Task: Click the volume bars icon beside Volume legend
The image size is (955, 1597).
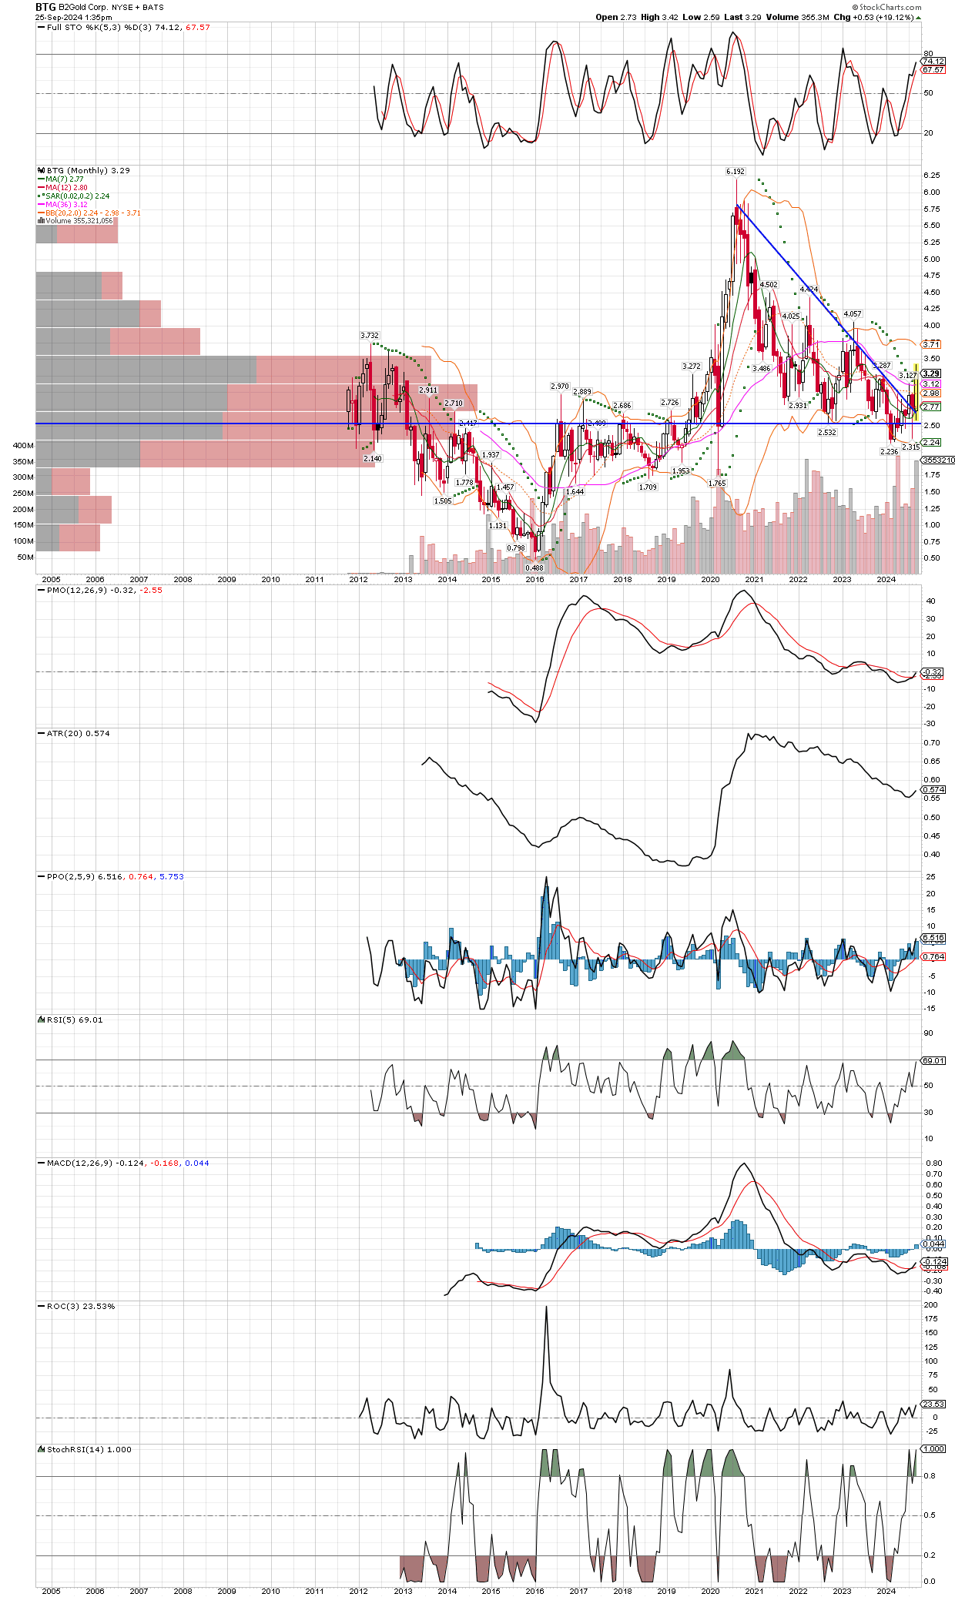Action: [x=41, y=221]
